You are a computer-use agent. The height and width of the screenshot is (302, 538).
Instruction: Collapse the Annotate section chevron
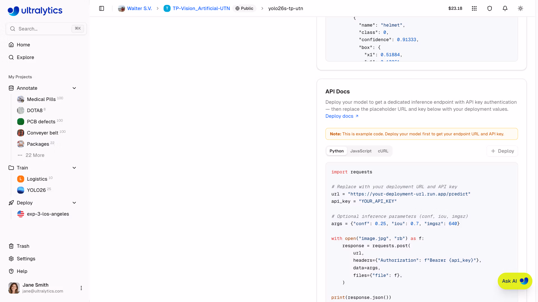[74, 88]
